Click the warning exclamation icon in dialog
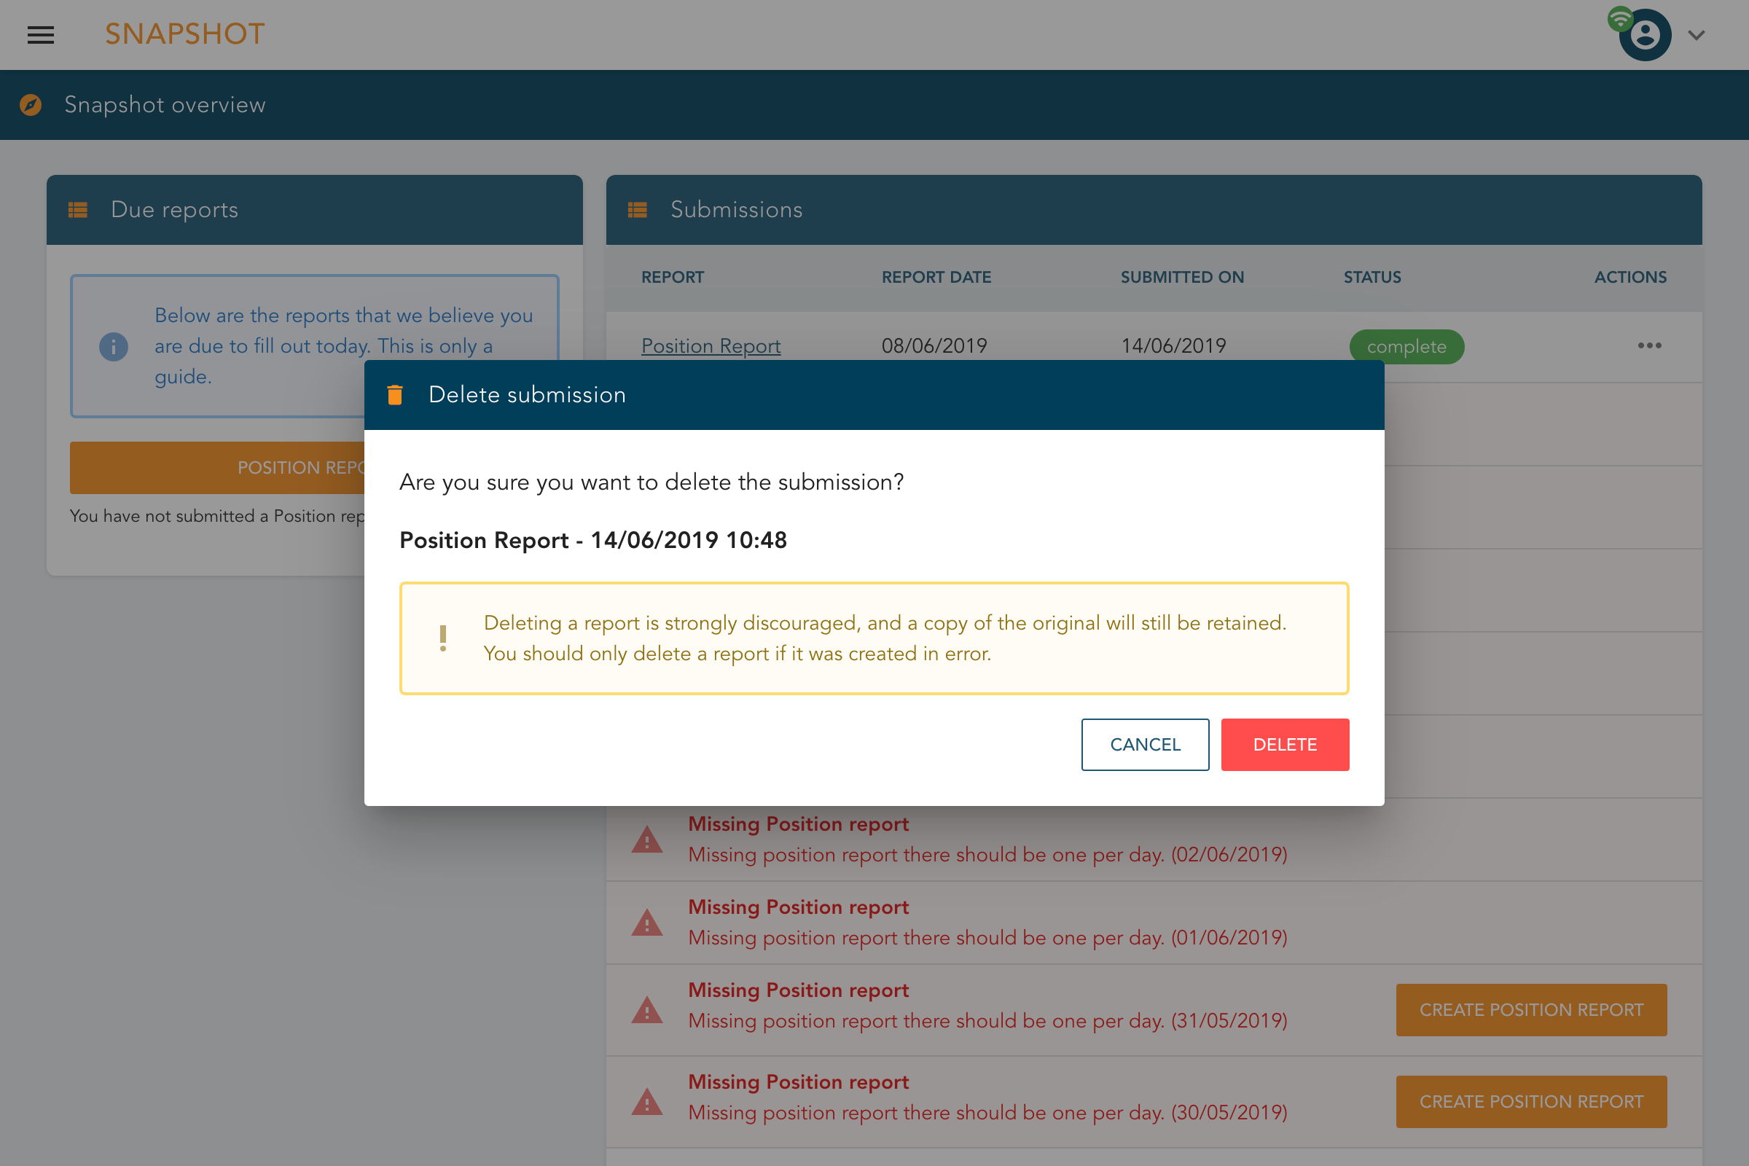The image size is (1749, 1166). tap(442, 638)
